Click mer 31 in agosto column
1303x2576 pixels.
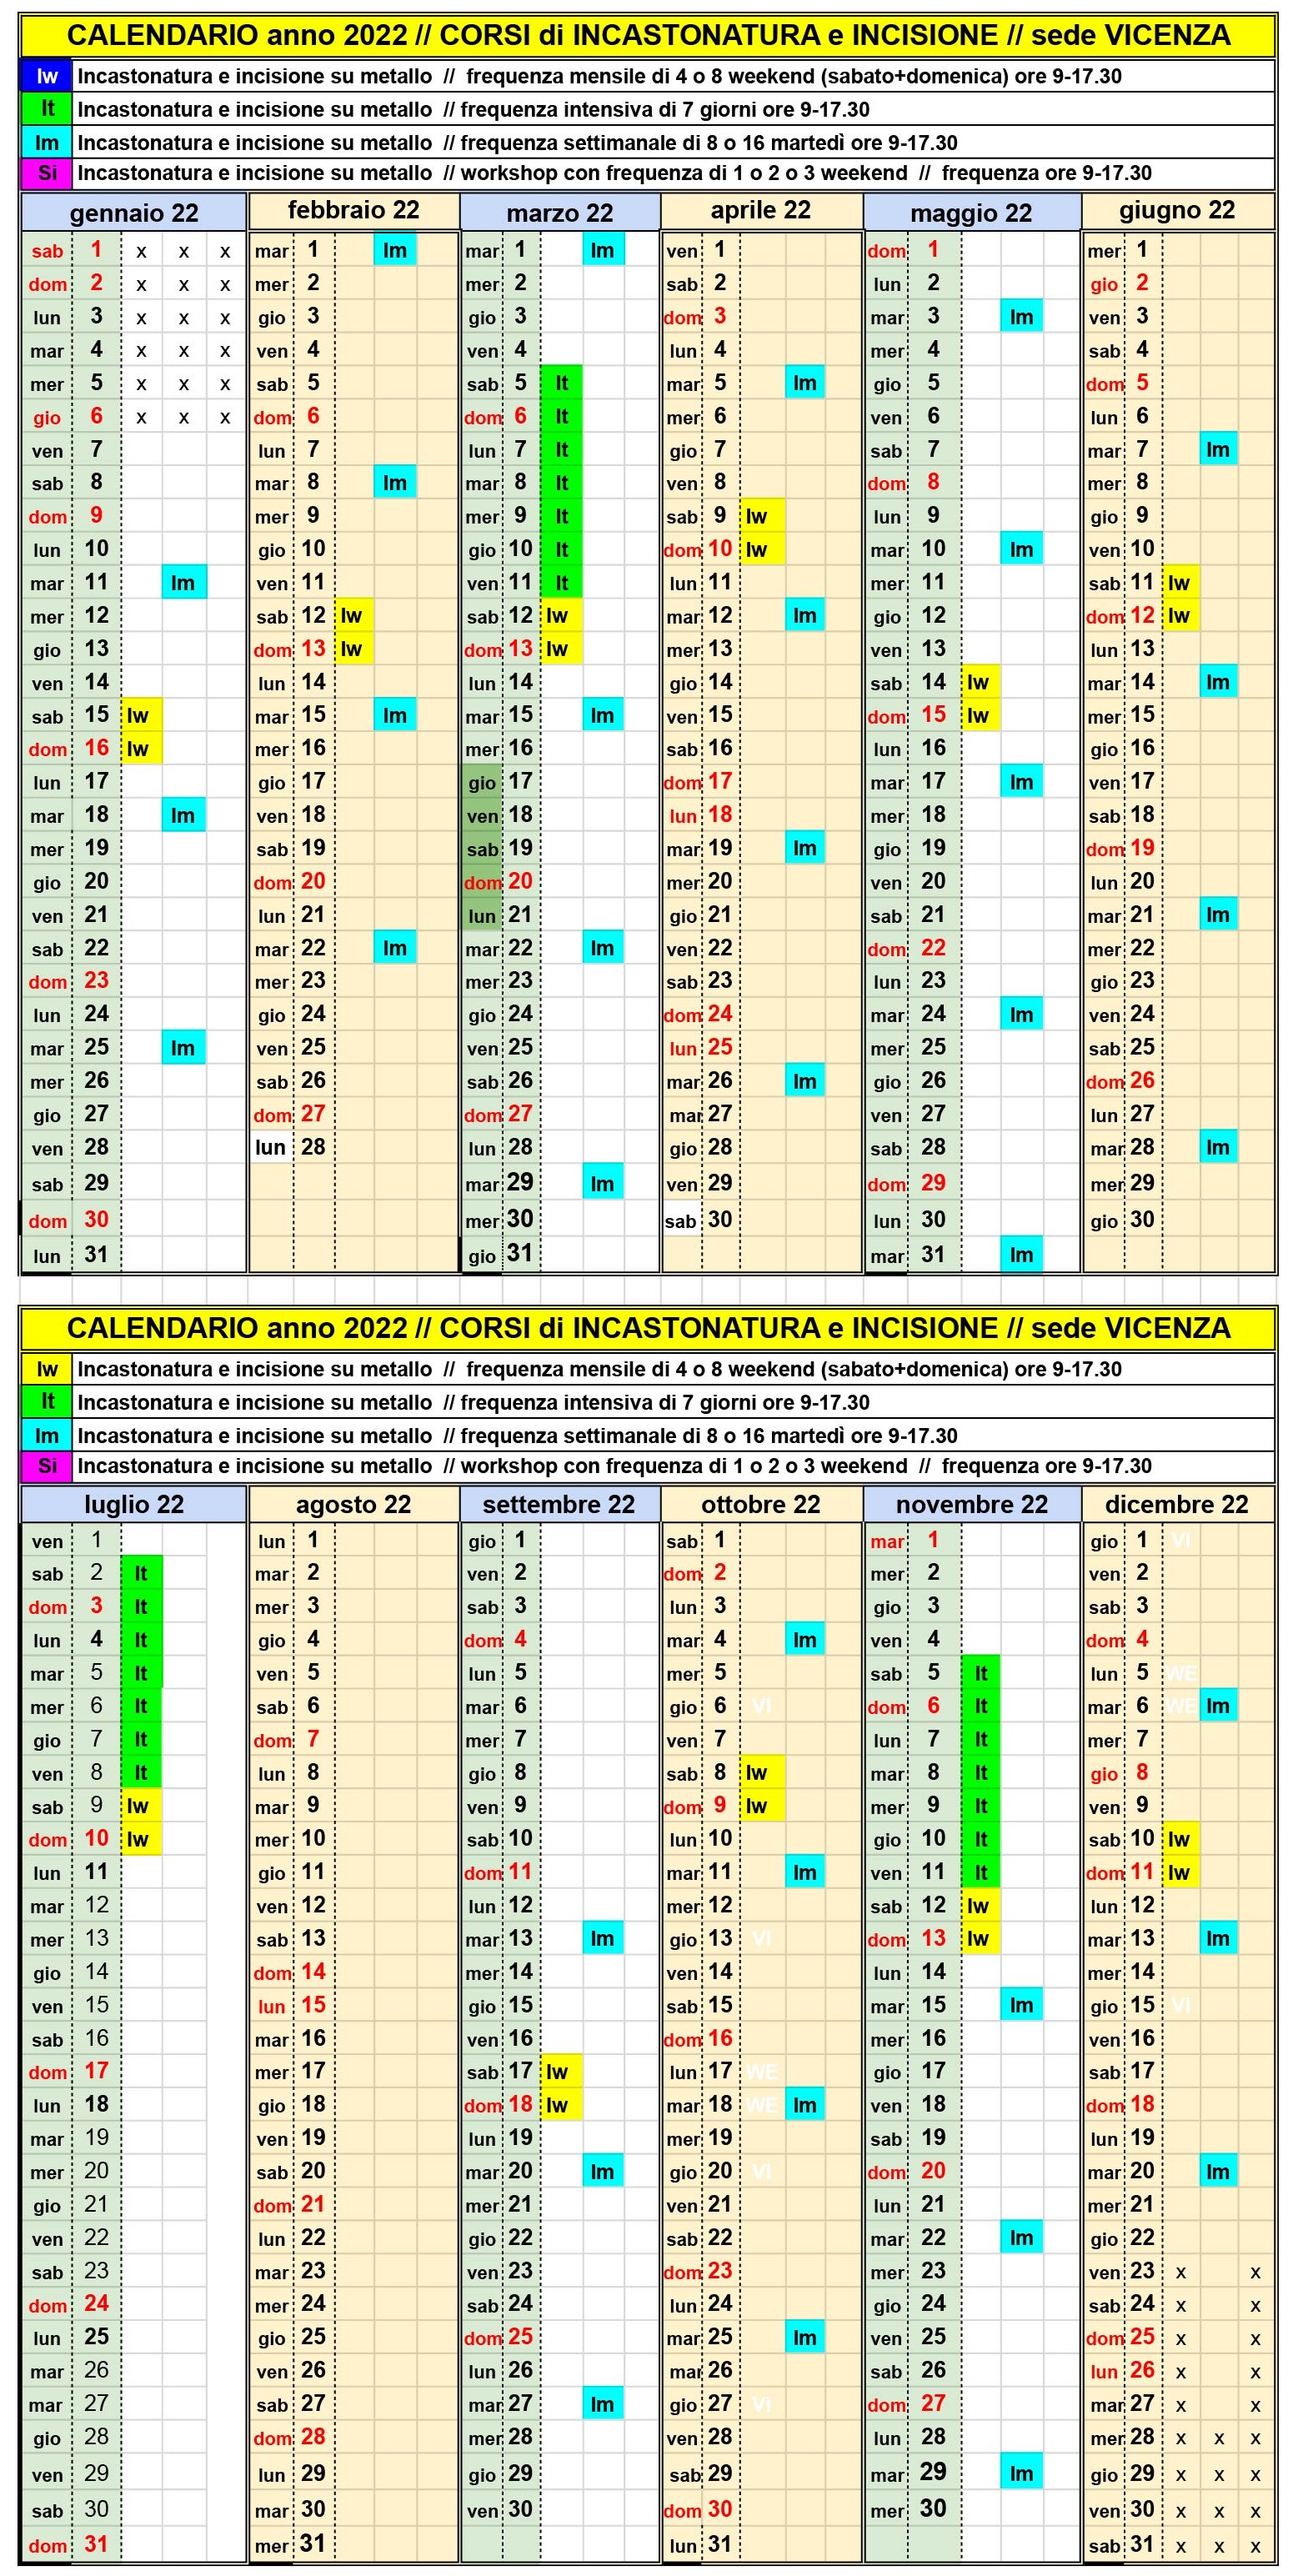click(291, 2543)
